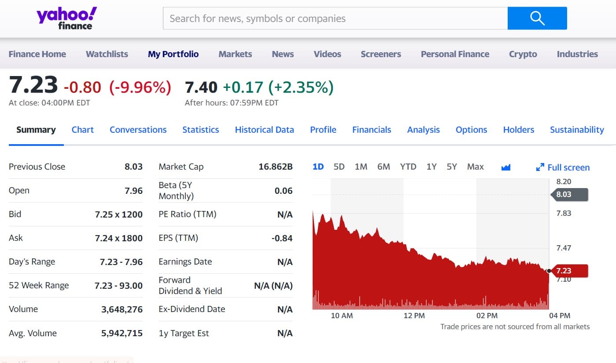Open the Crypto section link

click(x=523, y=54)
